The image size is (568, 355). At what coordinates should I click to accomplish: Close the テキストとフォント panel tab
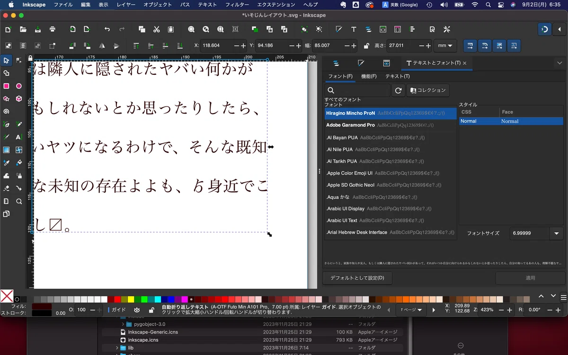[464, 63]
